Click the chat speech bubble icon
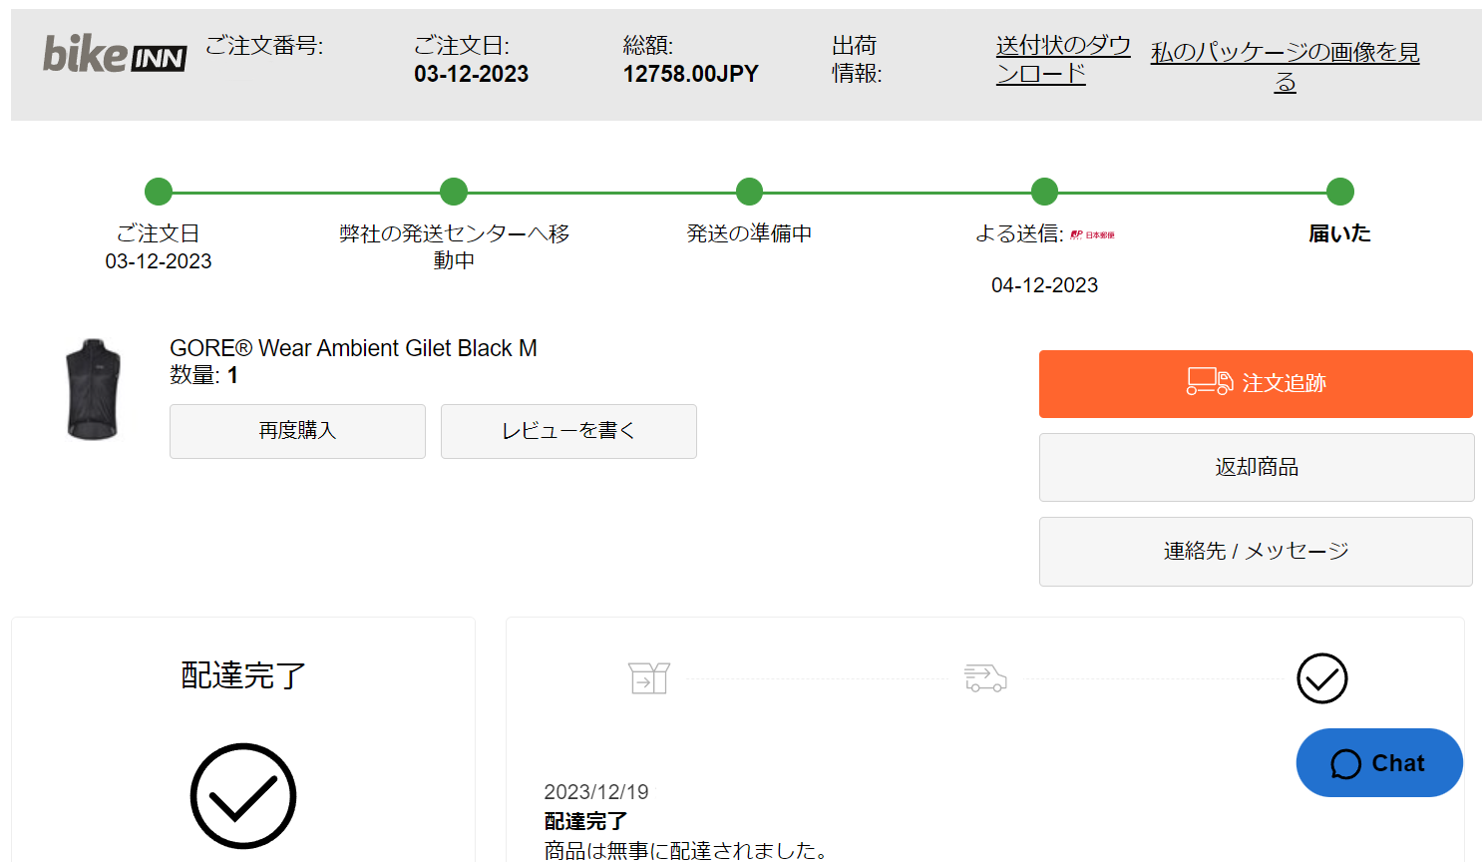1482x862 pixels. coord(1345,764)
